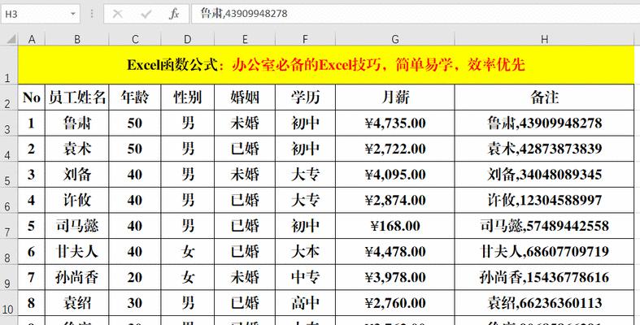Select the cell containing 司马懿 name
Image resolution: width=640 pixels, height=325 pixels.
click(x=76, y=226)
